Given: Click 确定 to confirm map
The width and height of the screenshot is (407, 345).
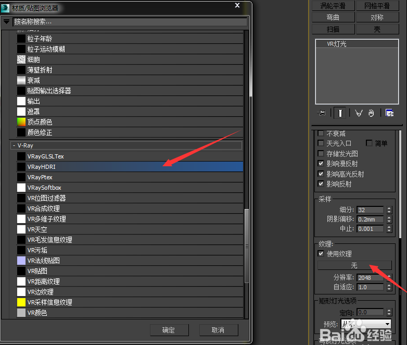Looking at the screenshot, I should [169, 330].
